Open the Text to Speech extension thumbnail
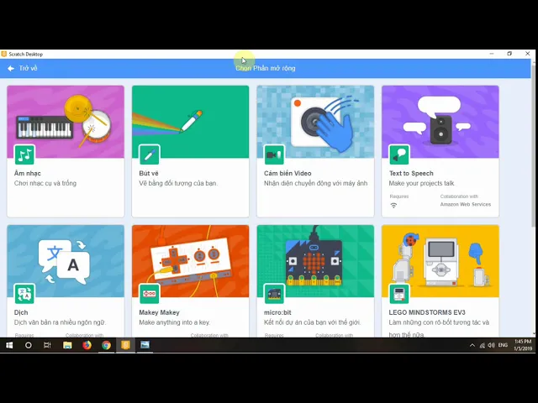538x403 pixels. pyautogui.click(x=440, y=122)
